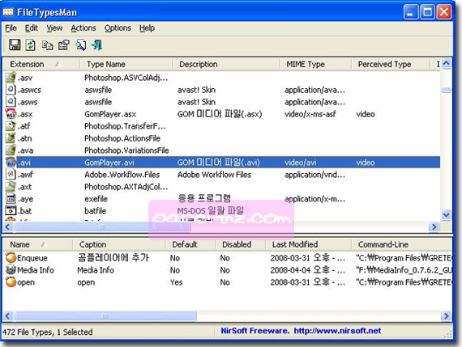Click the .avi row icon

click(x=11, y=163)
